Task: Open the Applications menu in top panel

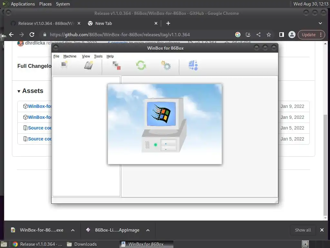Action: click(23, 4)
